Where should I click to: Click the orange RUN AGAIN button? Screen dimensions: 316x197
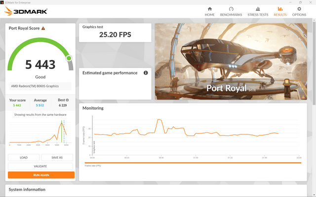click(41, 175)
